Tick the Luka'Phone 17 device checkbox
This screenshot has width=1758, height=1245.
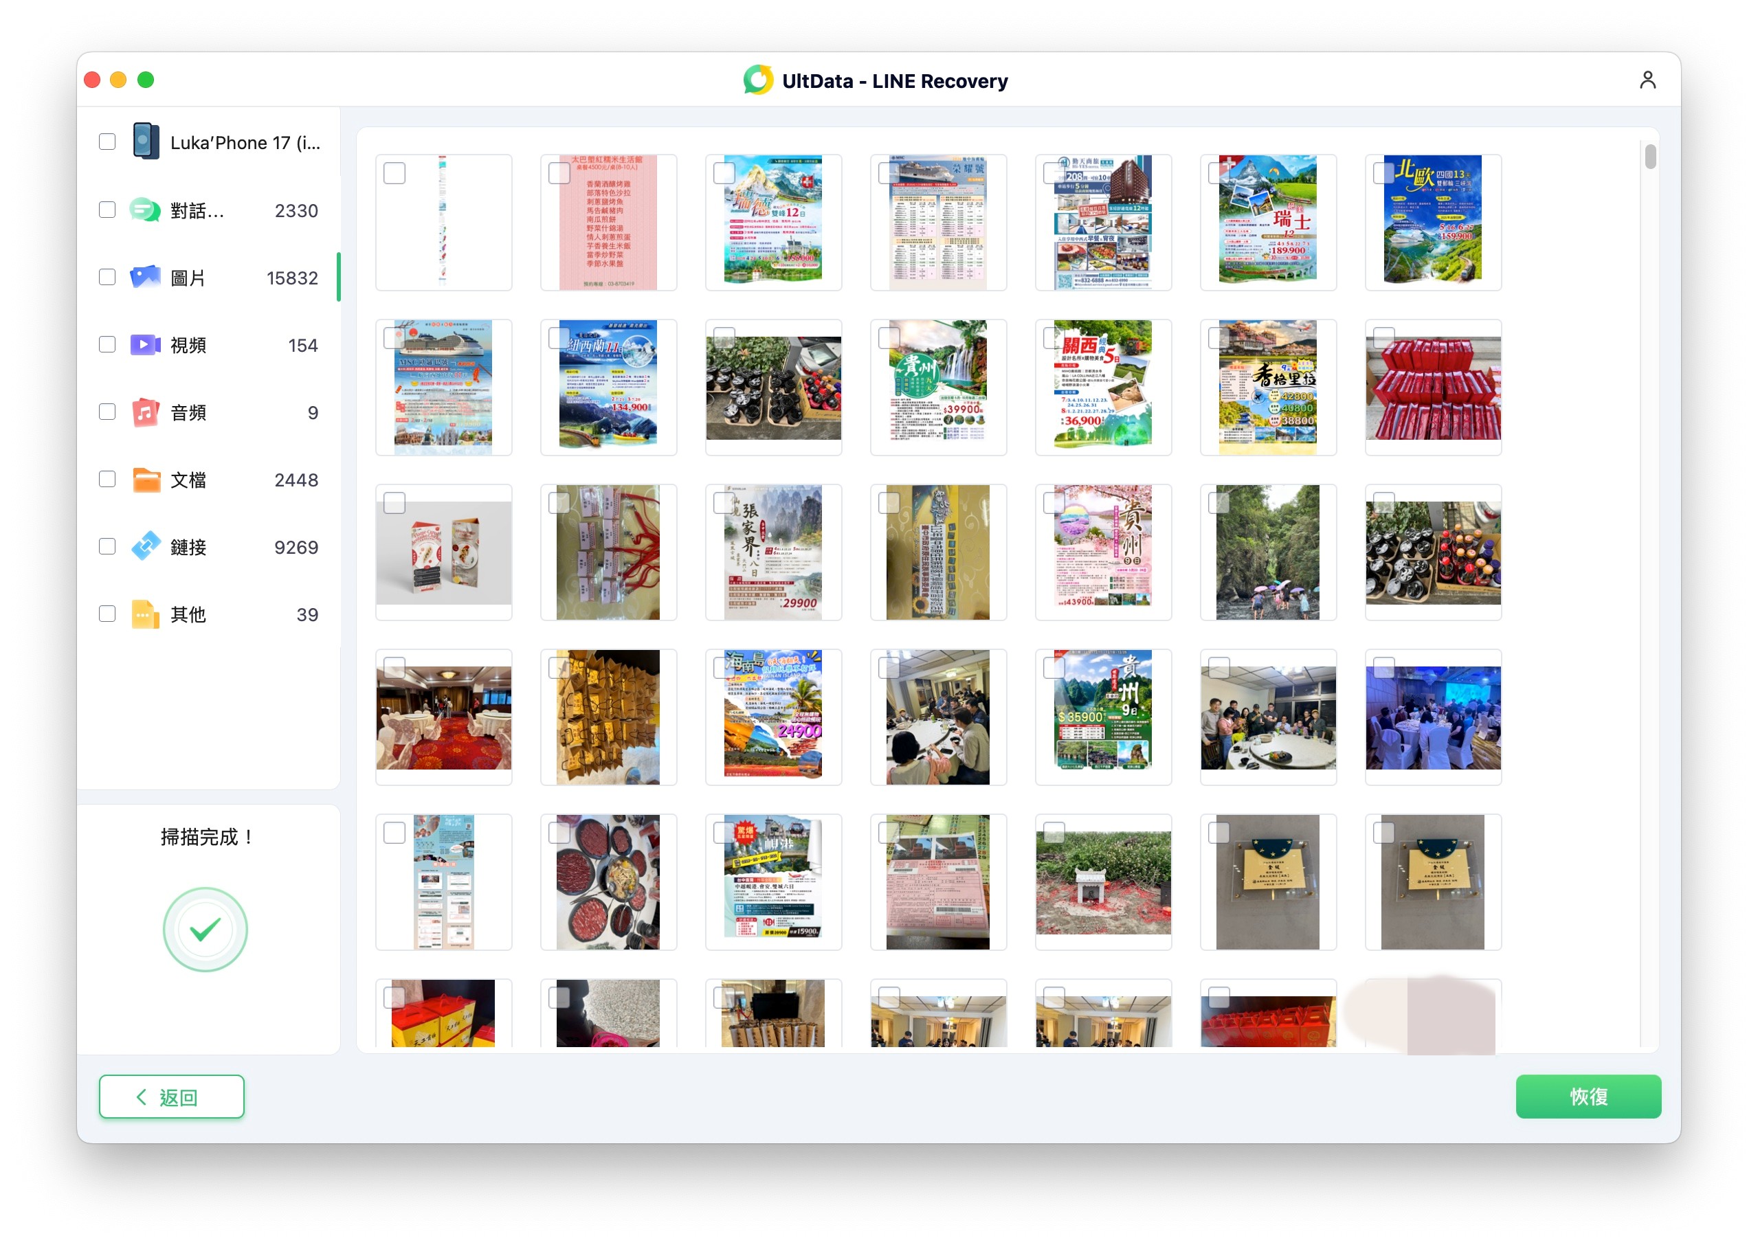click(107, 141)
